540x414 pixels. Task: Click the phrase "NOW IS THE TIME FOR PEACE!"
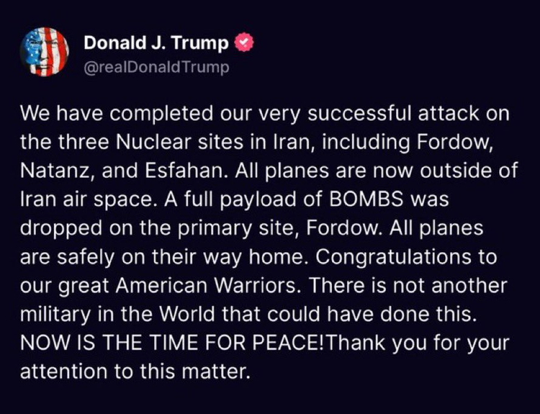click(169, 344)
